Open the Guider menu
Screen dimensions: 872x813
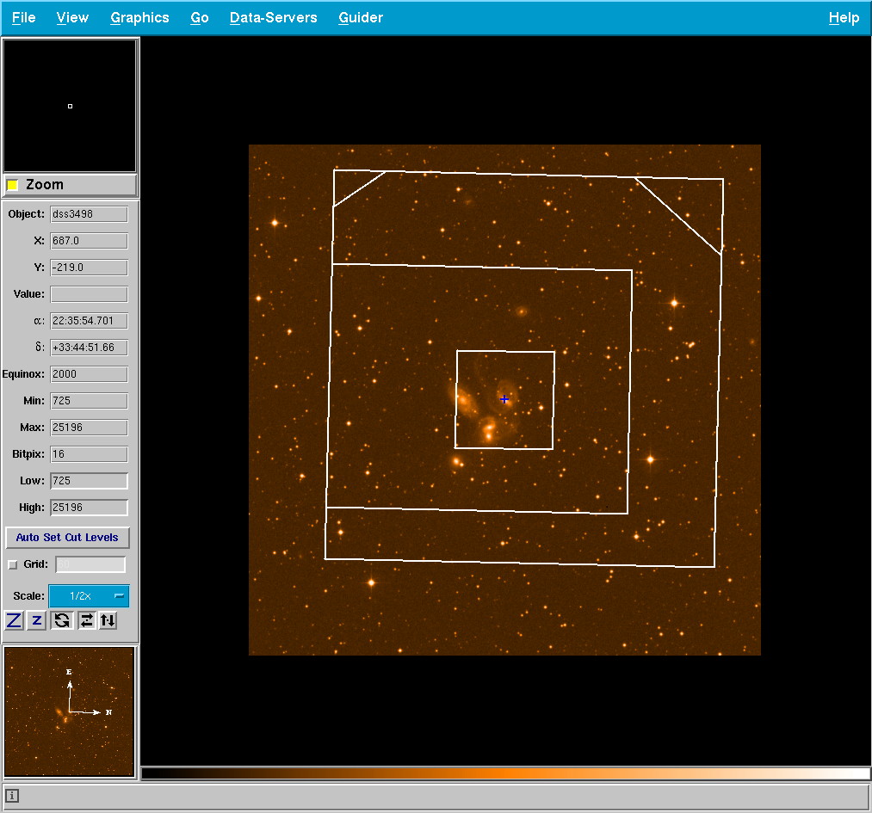coord(361,18)
